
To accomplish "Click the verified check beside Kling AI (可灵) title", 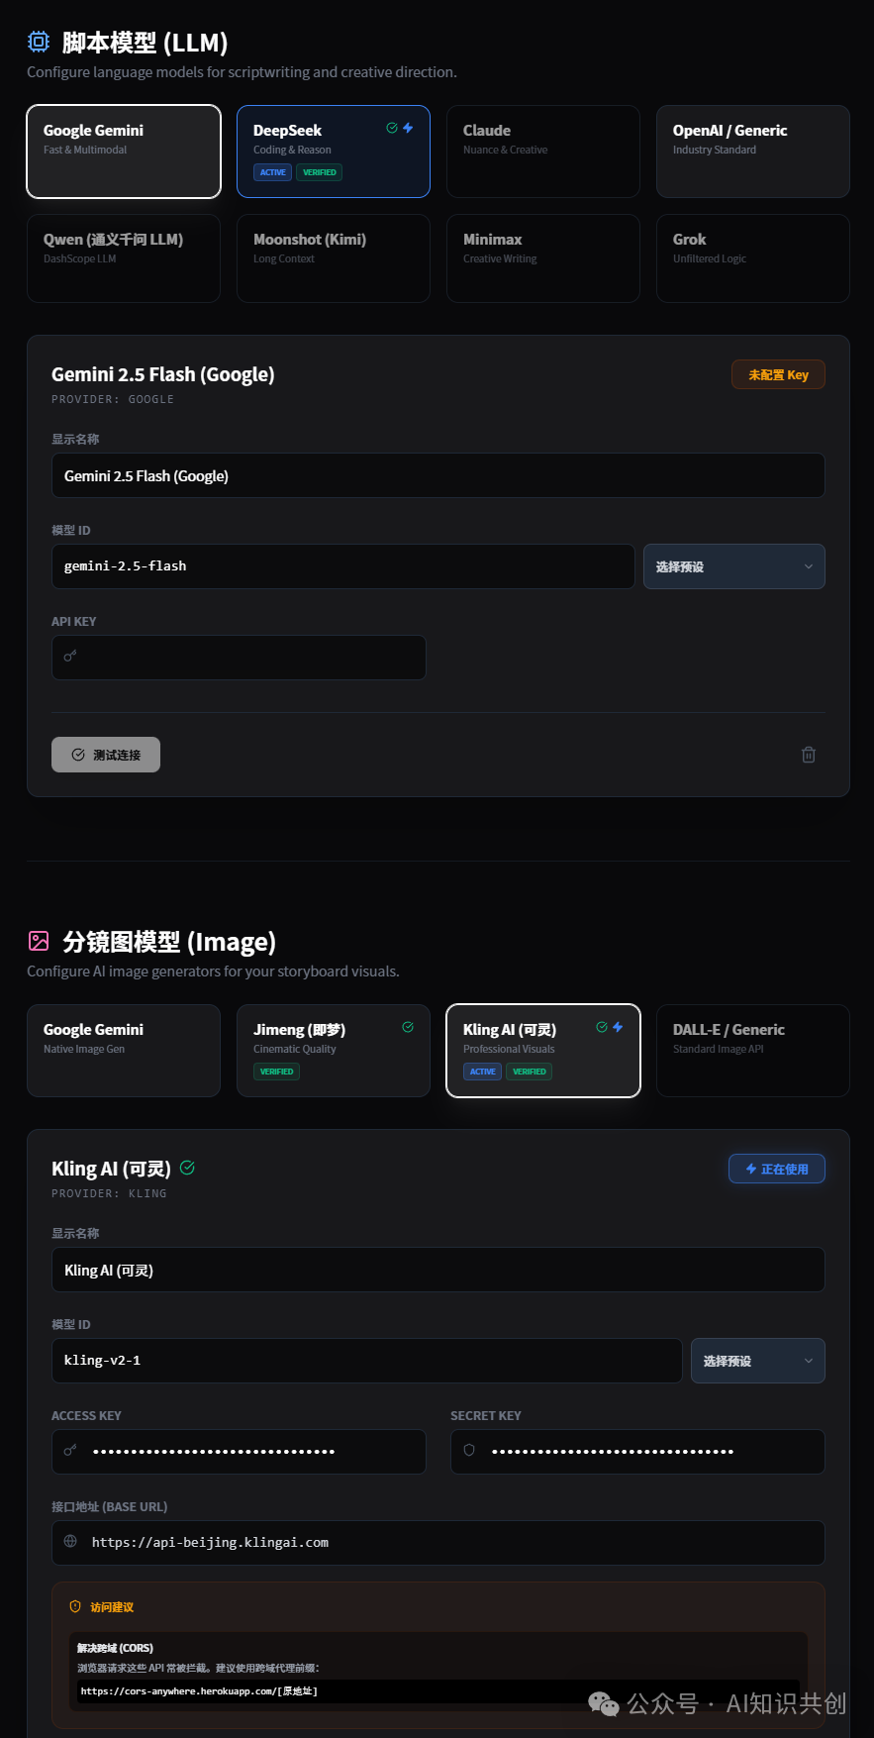I will 187,1168.
